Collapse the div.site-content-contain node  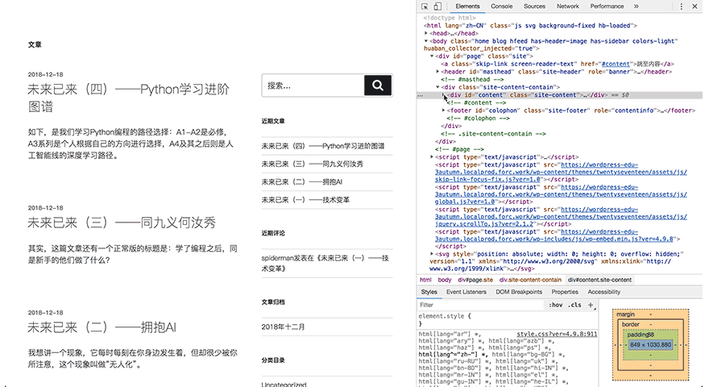(x=437, y=87)
